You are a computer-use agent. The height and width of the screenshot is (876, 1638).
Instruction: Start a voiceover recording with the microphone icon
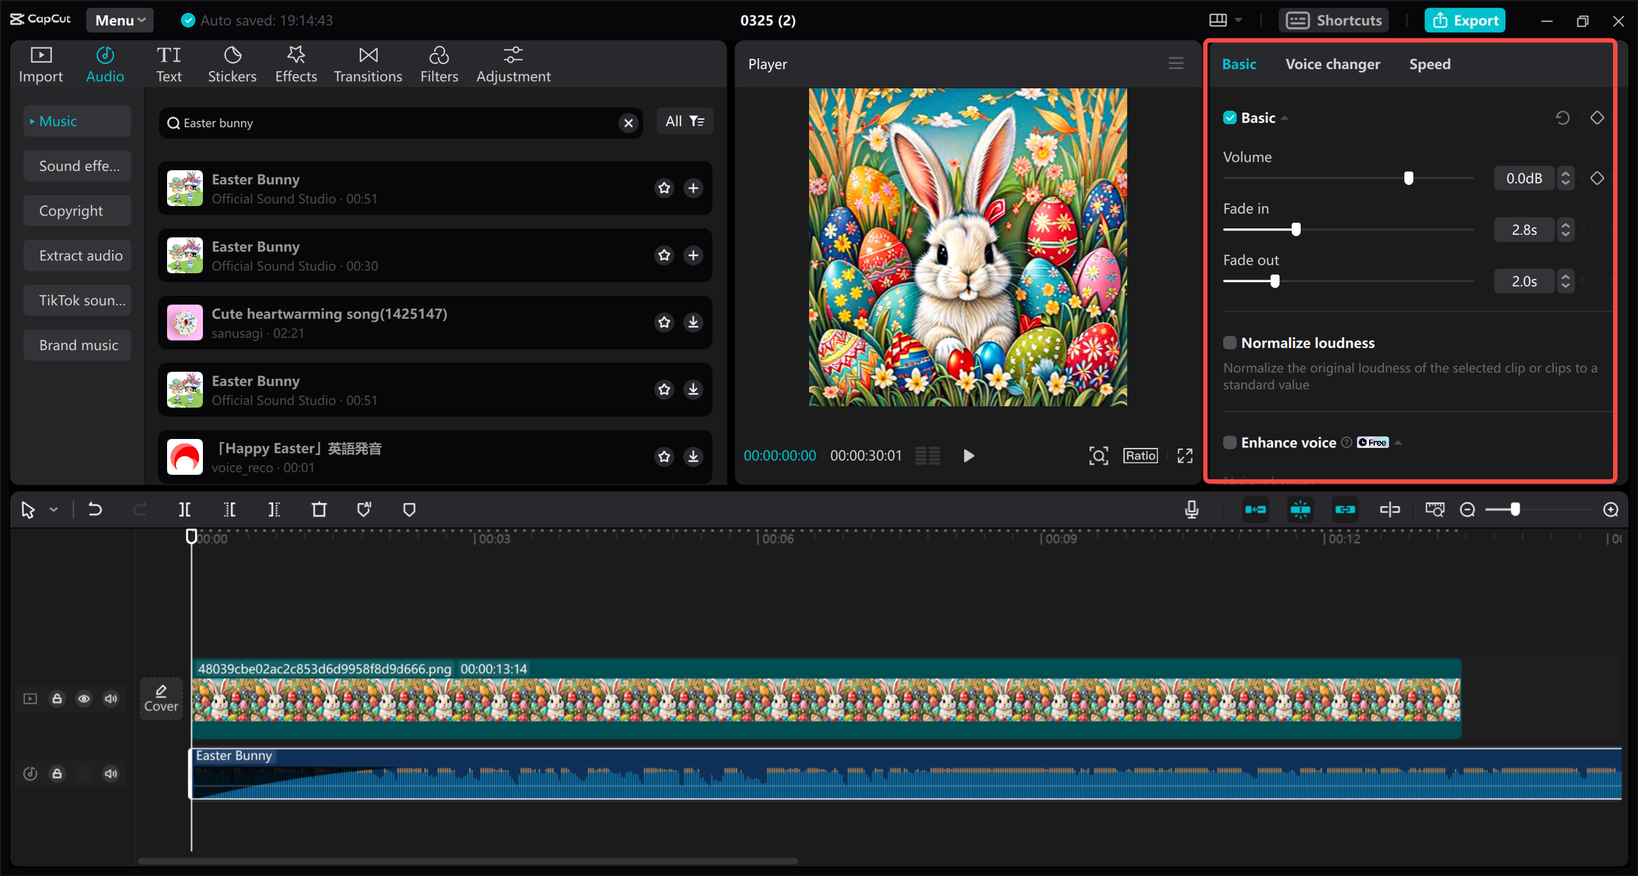point(1191,509)
